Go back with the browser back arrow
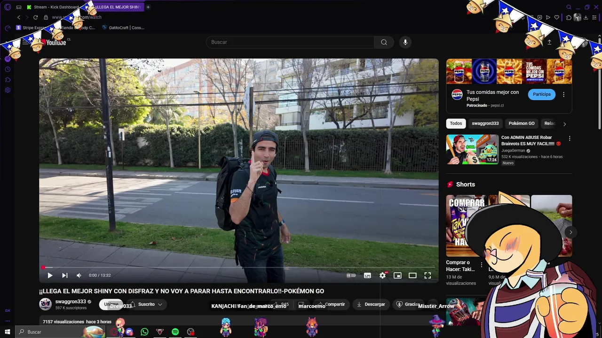Viewport: 602px width, 338px height. coord(19,17)
